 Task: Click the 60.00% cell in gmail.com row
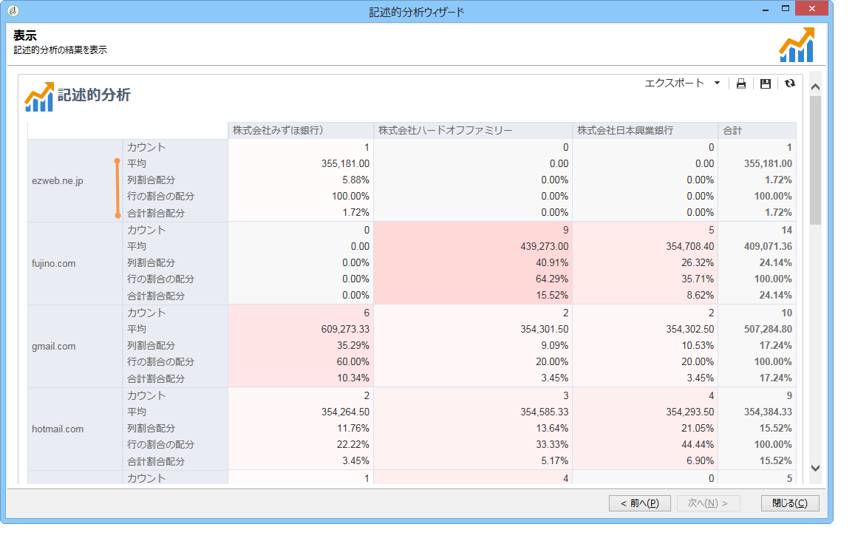352,362
